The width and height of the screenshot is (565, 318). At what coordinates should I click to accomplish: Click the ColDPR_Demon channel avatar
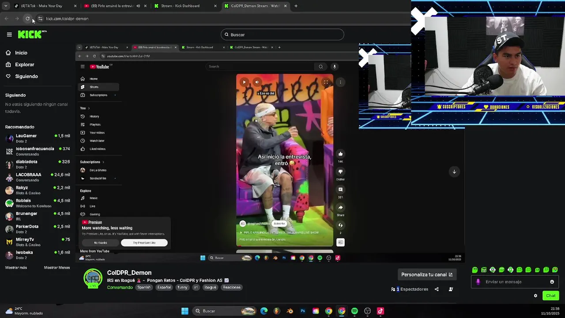click(x=93, y=279)
